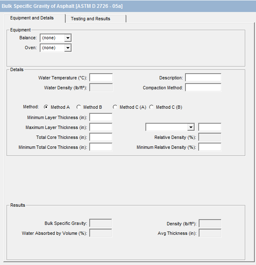Select the Method A radio button
The image size is (256, 265).
click(46, 107)
